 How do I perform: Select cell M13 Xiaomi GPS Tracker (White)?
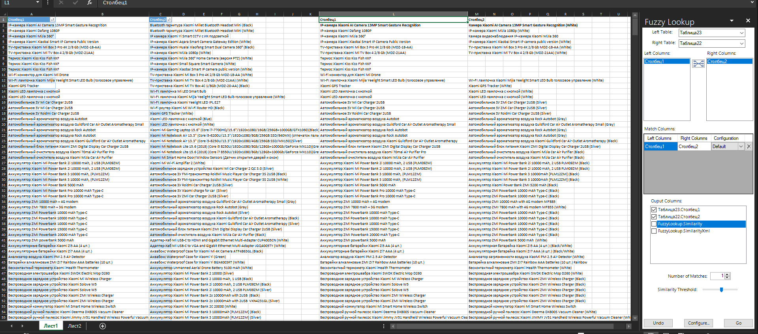[x=477, y=86]
